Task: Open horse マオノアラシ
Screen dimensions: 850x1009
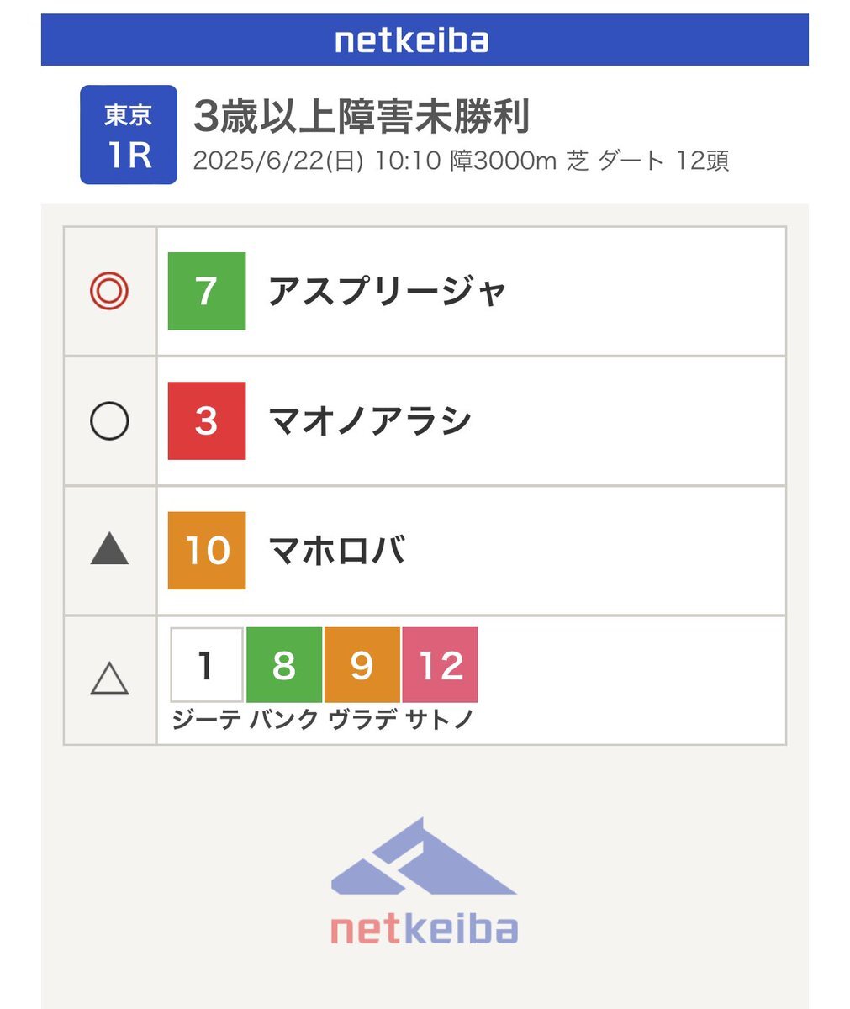Action: pyautogui.click(x=370, y=420)
